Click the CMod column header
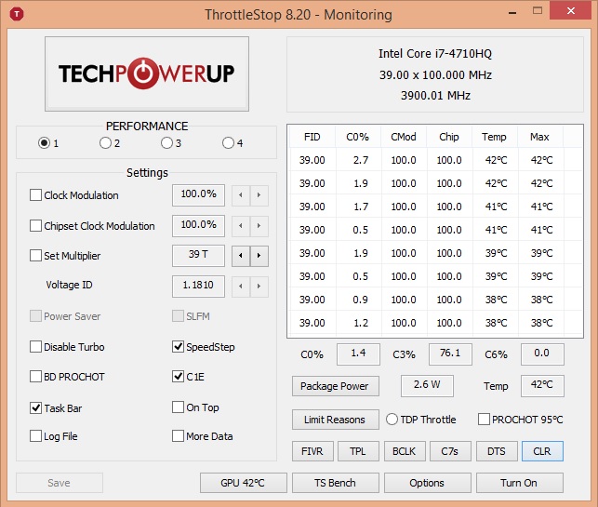 click(x=404, y=137)
